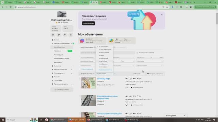Select По просмотрам sort option
Image resolution: width=218 pixels, height=122 pixels.
pos(104,58)
